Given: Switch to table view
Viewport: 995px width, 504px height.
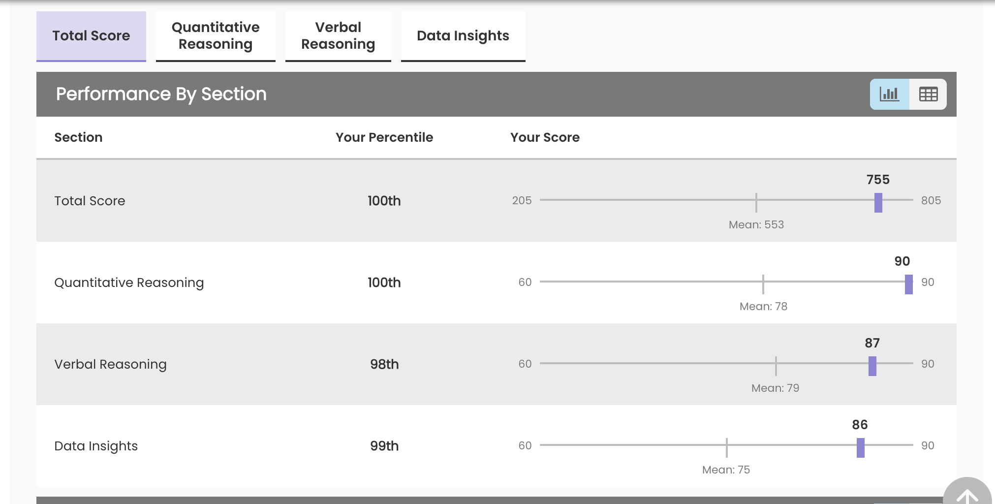Looking at the screenshot, I should point(928,94).
